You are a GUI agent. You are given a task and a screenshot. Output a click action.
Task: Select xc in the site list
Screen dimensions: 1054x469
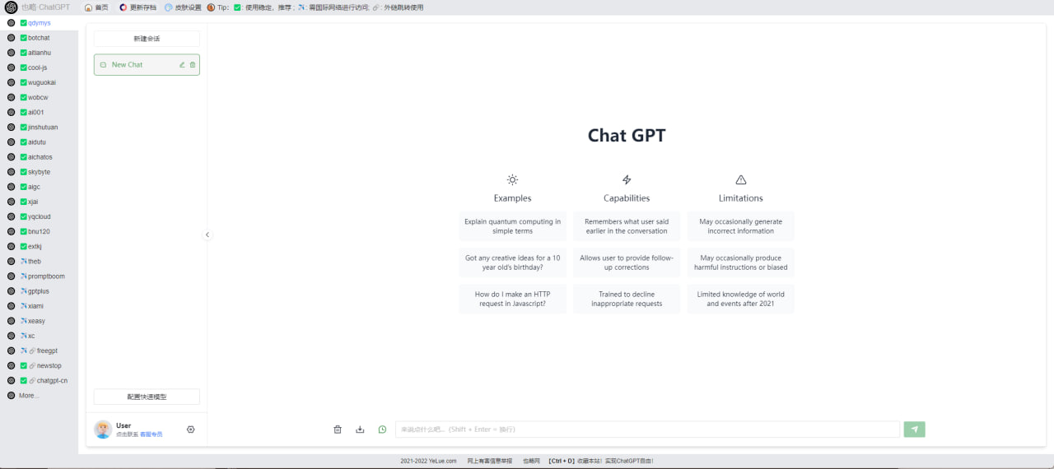pos(39,336)
